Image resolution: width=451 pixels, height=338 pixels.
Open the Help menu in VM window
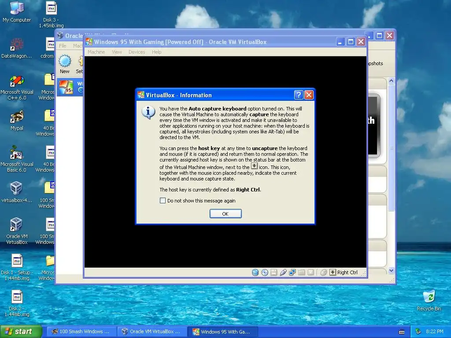click(156, 52)
